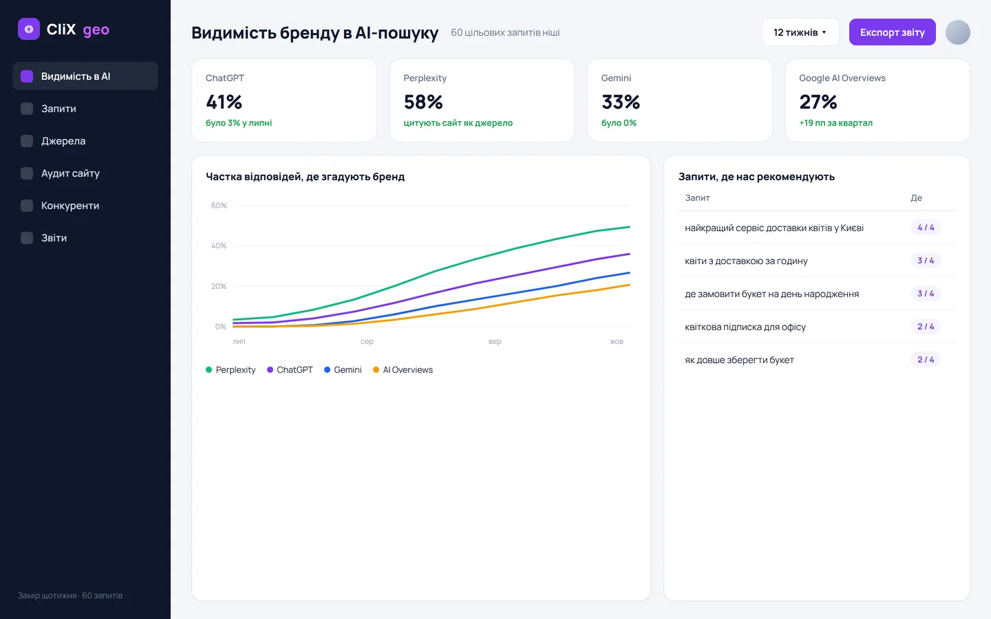Click the purple ChatGPT legend dot
Screen dimensions: 991x619
click(x=270, y=370)
